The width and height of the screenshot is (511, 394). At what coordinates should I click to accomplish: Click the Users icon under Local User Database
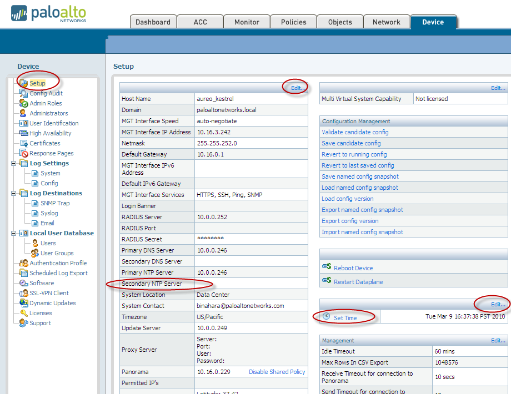(x=35, y=243)
